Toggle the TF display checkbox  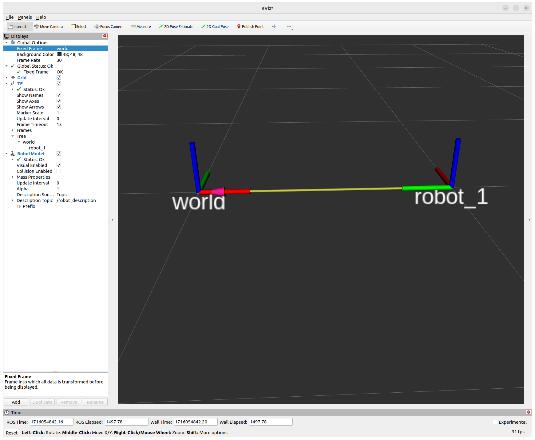(59, 83)
